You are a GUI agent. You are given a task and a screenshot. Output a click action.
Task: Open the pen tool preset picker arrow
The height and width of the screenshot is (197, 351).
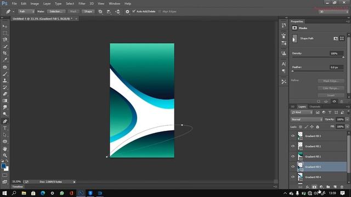click(13, 11)
